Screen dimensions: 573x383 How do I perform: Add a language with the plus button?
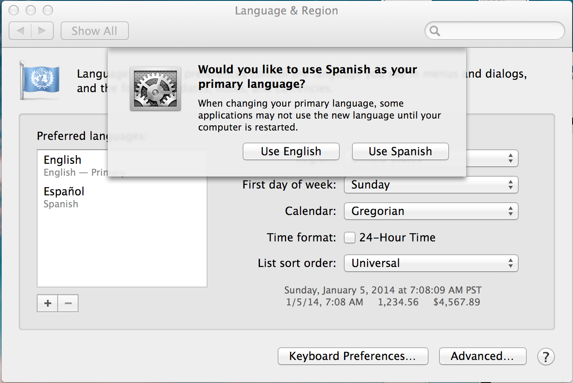(x=47, y=303)
